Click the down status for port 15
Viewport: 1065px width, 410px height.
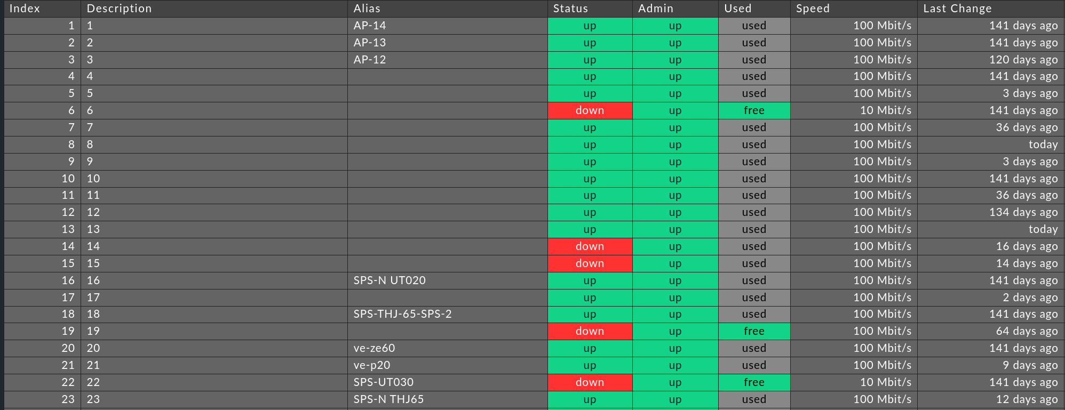590,263
